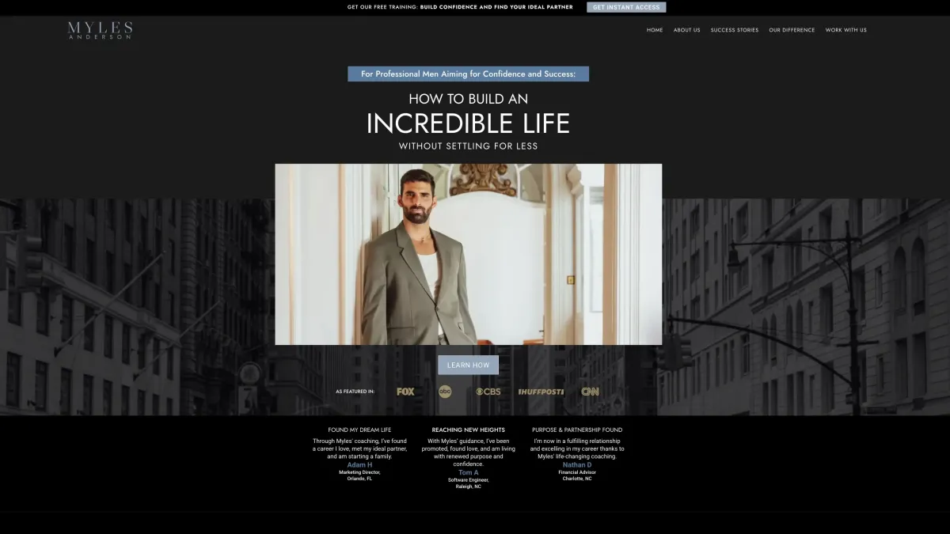Click 'As Featured In:' label
Image resolution: width=950 pixels, height=534 pixels.
click(355, 392)
